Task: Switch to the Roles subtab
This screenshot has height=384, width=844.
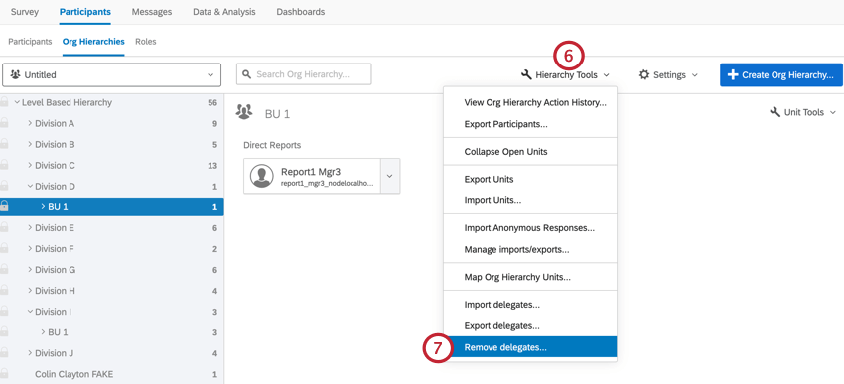Action: point(145,42)
